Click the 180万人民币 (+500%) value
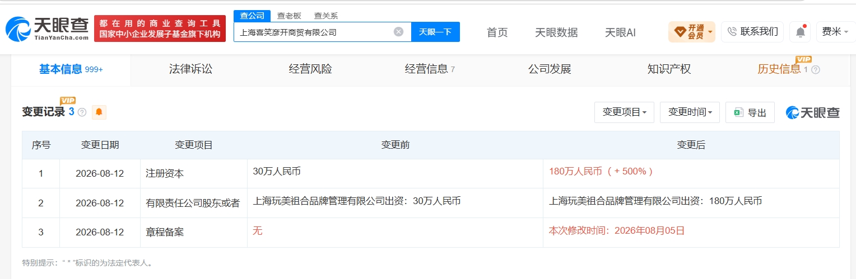The width and height of the screenshot is (856, 279). [601, 172]
